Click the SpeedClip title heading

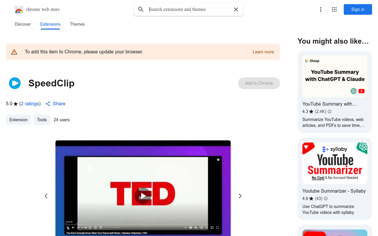click(51, 83)
